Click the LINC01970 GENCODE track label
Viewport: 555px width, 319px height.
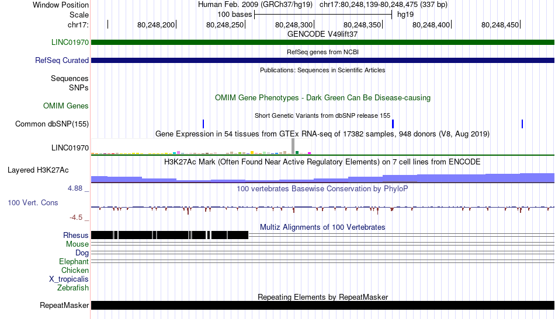coord(70,43)
